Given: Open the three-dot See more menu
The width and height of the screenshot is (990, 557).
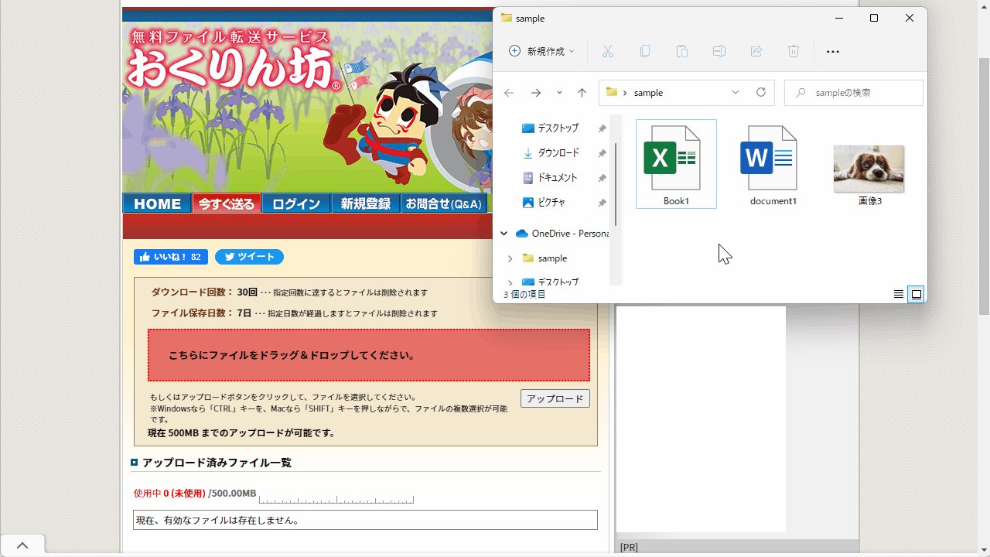Looking at the screenshot, I should pyautogui.click(x=833, y=52).
